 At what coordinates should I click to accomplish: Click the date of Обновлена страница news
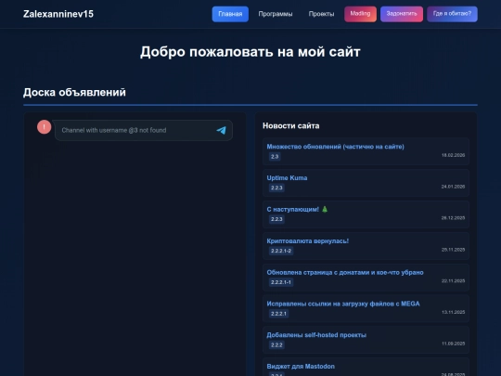click(453, 281)
